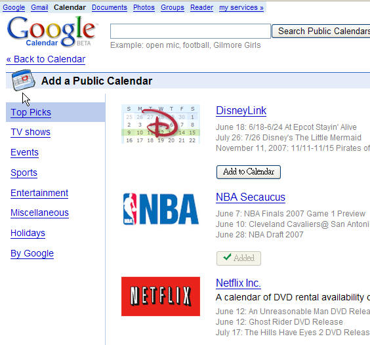This screenshot has height=345, width=370.
Task: Select the Events category
Action: pyautogui.click(x=24, y=152)
